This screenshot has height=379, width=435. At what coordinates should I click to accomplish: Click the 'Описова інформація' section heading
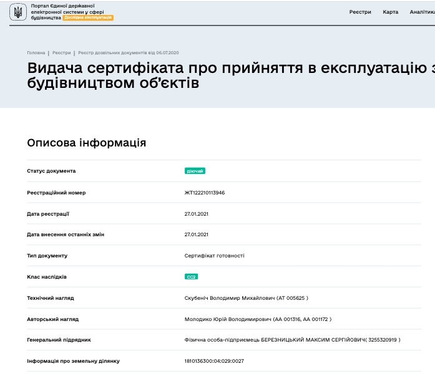(x=87, y=143)
